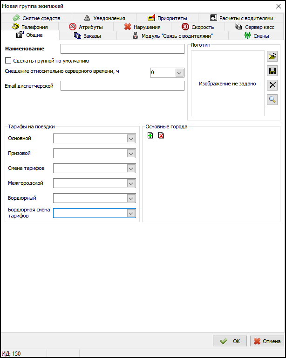
Task: Click the Наименование input field
Action: 123,49
